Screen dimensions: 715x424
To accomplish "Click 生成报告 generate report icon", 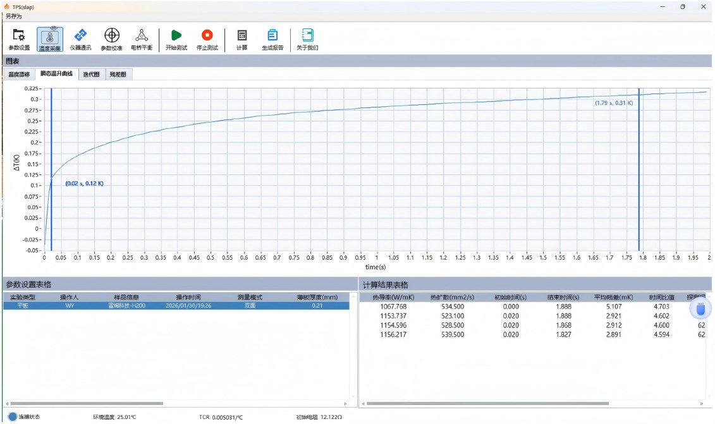I will 272,39.
